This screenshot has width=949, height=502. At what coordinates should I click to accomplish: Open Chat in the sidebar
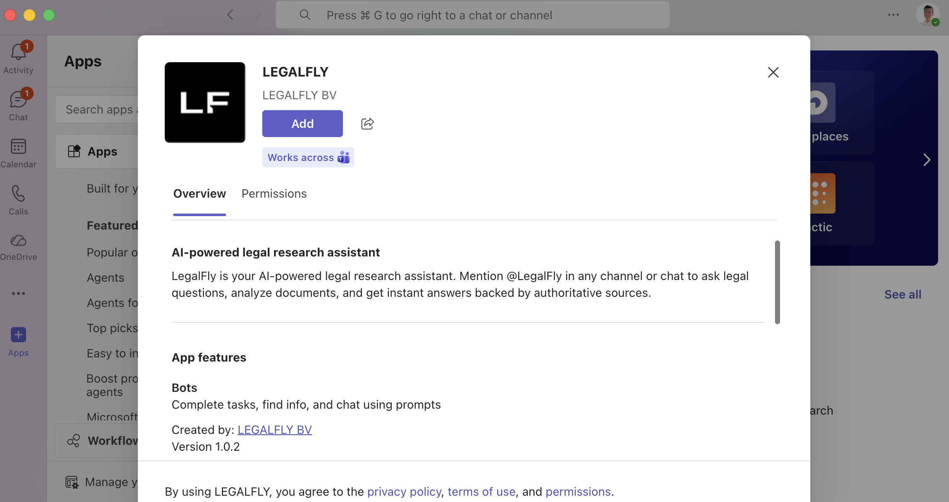pos(18,101)
